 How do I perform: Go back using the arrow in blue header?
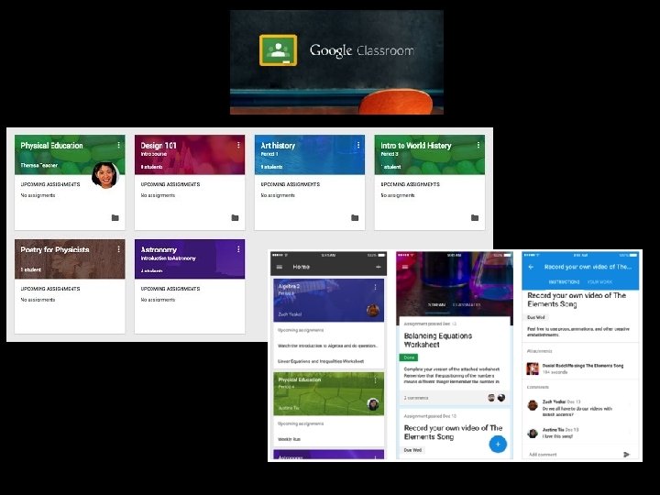(531, 267)
